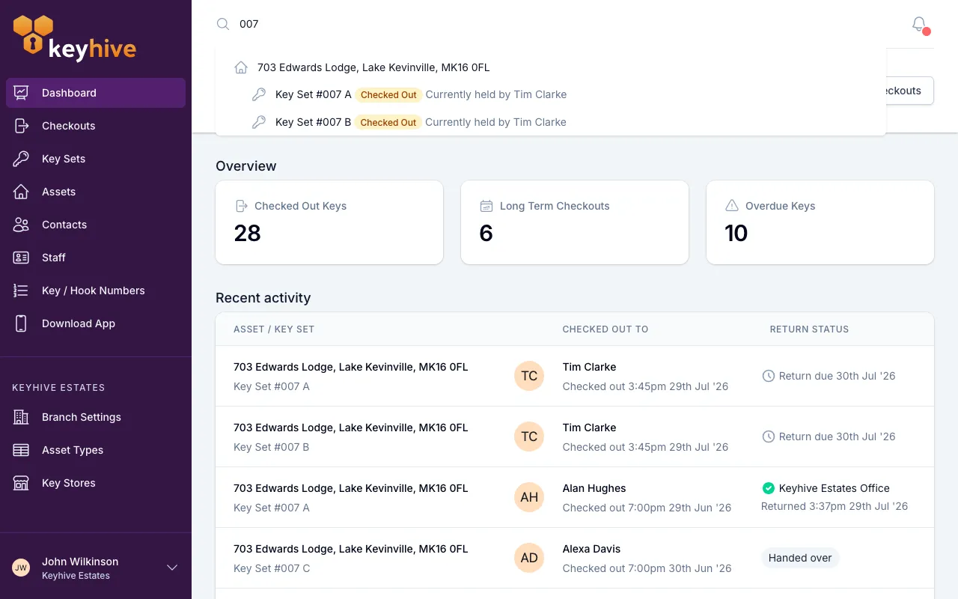This screenshot has height=599, width=958.
Task: Click the Asset Types table icon
Action: pos(21,450)
